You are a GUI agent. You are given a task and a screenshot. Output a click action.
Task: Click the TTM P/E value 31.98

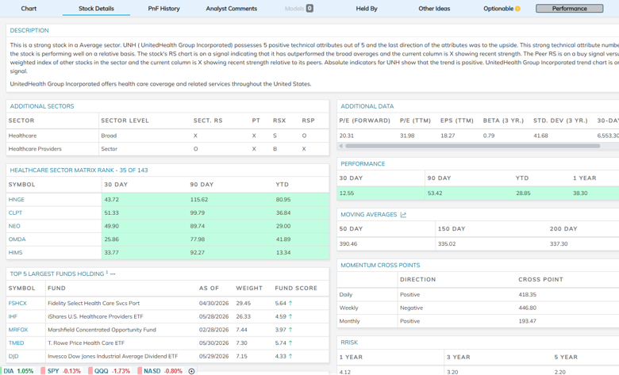point(407,136)
